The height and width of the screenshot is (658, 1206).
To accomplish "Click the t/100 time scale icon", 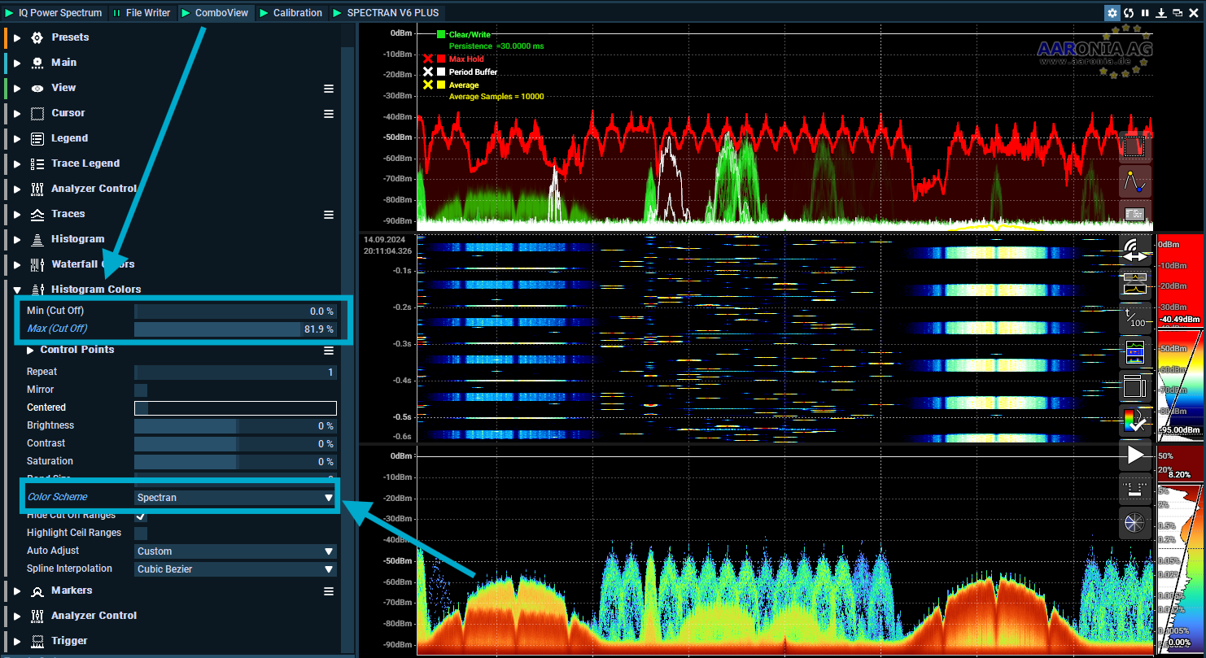I will pos(1134,317).
